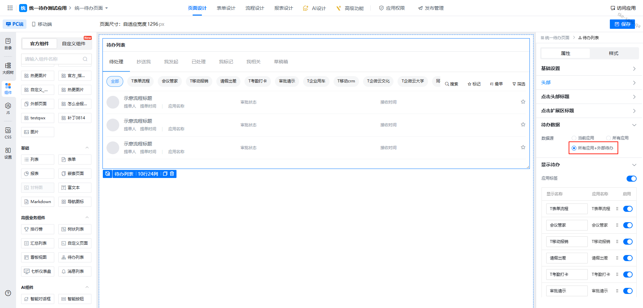Select the 当前应用 data source radio
Screen dimensions: 643x308
coord(574,138)
